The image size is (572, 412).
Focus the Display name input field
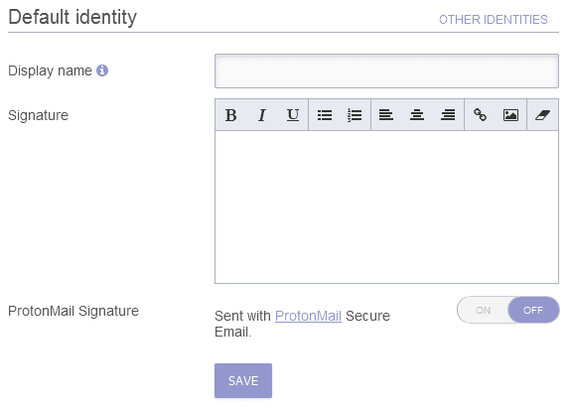click(386, 71)
